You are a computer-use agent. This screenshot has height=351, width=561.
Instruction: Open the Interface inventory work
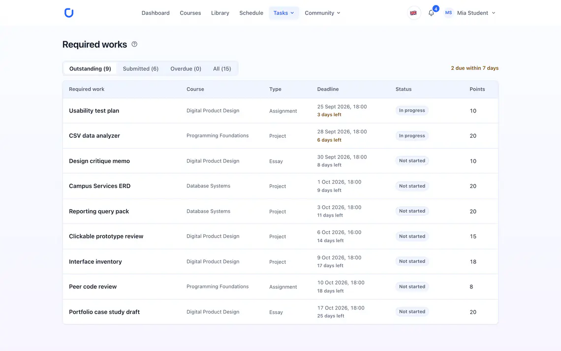(95, 261)
